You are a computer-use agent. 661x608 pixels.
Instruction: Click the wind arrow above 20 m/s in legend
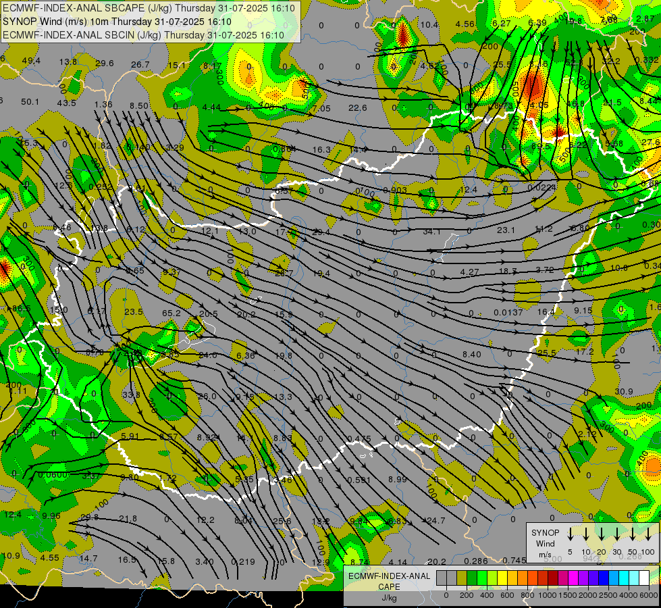[x=601, y=534]
